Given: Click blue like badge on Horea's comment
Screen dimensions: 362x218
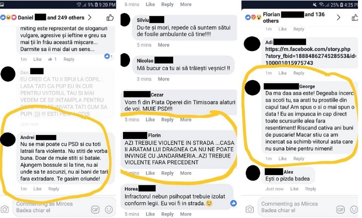Looking at the screenshot, I should click(x=234, y=203).
